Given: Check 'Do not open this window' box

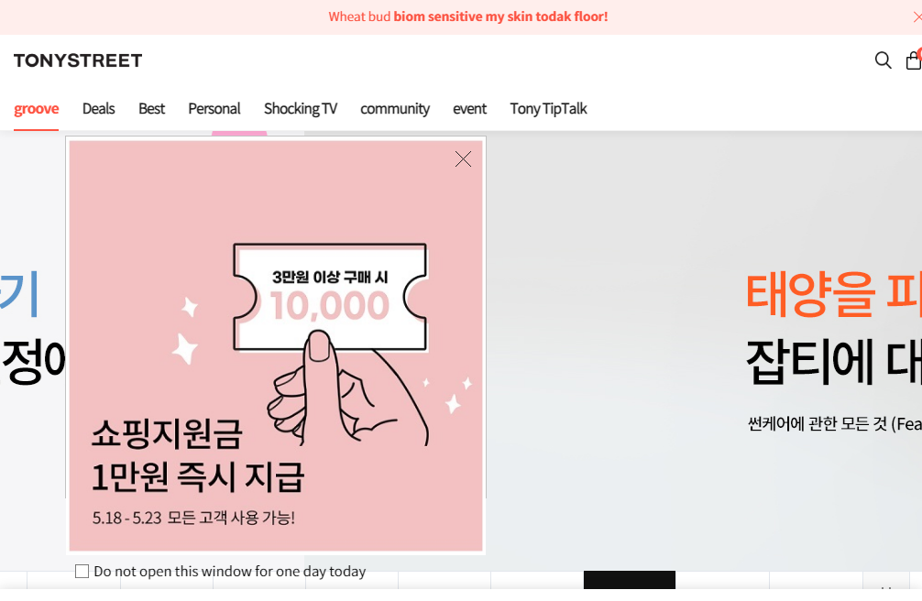Looking at the screenshot, I should pos(82,571).
